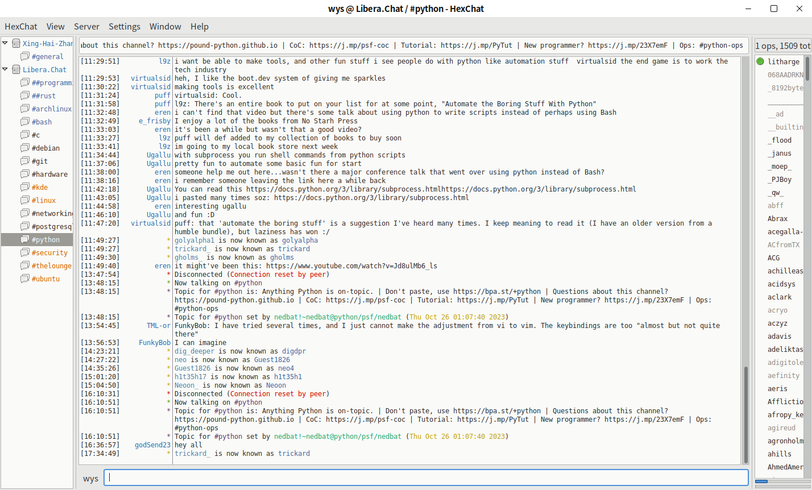Click the #general channel icon

pos(25,57)
